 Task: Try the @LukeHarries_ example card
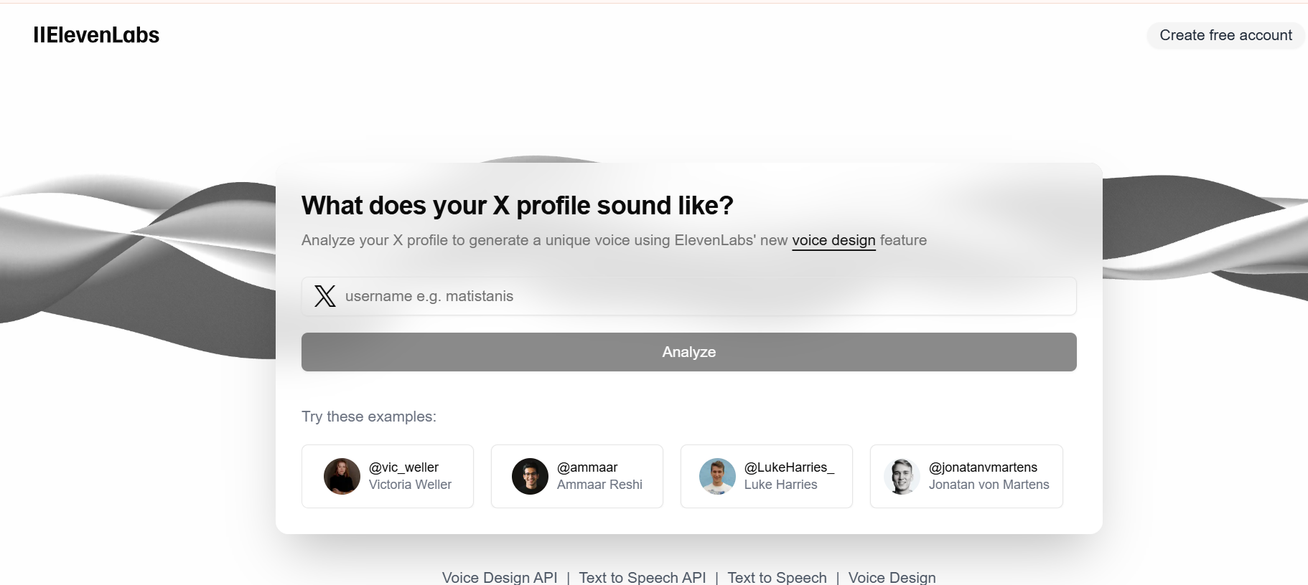coord(767,476)
